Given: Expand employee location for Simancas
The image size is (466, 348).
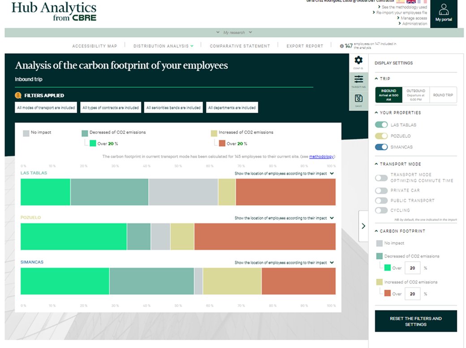Looking at the screenshot, I should [x=284, y=263].
